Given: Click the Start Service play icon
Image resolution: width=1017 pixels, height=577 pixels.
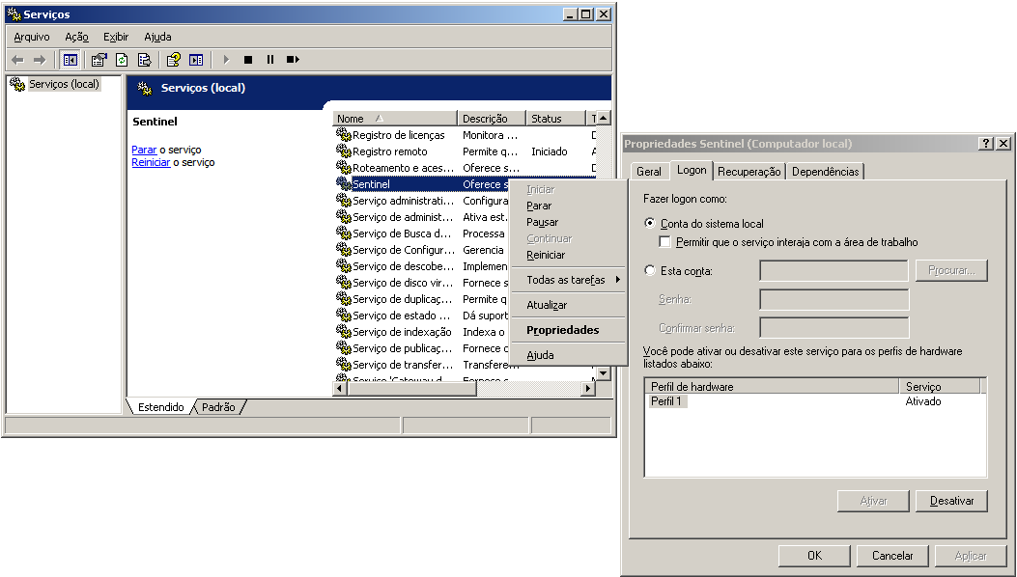Looking at the screenshot, I should coord(226,60).
